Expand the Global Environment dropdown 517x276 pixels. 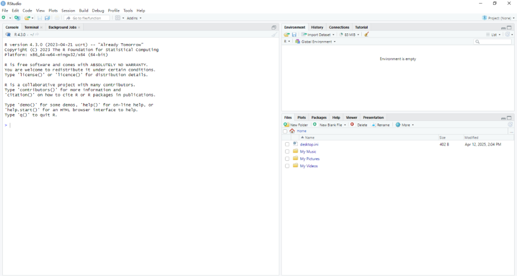point(316,42)
